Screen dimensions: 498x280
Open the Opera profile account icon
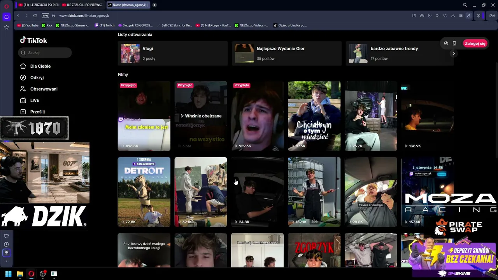pyautogui.click(x=468, y=16)
